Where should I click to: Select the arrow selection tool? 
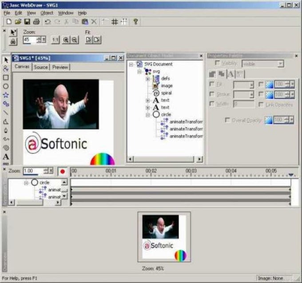pos(6,60)
